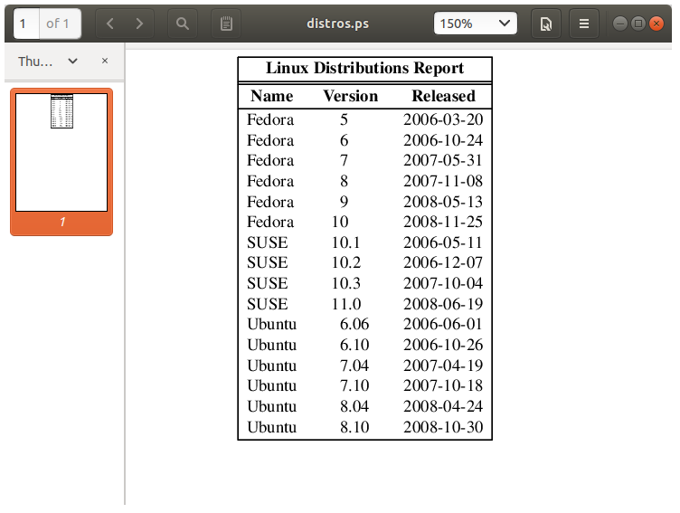Viewport: 680px width, 513px height.
Task: Click the date 2006-05-11
Action: pos(443,242)
